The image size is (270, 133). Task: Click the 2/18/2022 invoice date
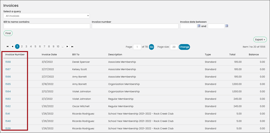coord(48,84)
